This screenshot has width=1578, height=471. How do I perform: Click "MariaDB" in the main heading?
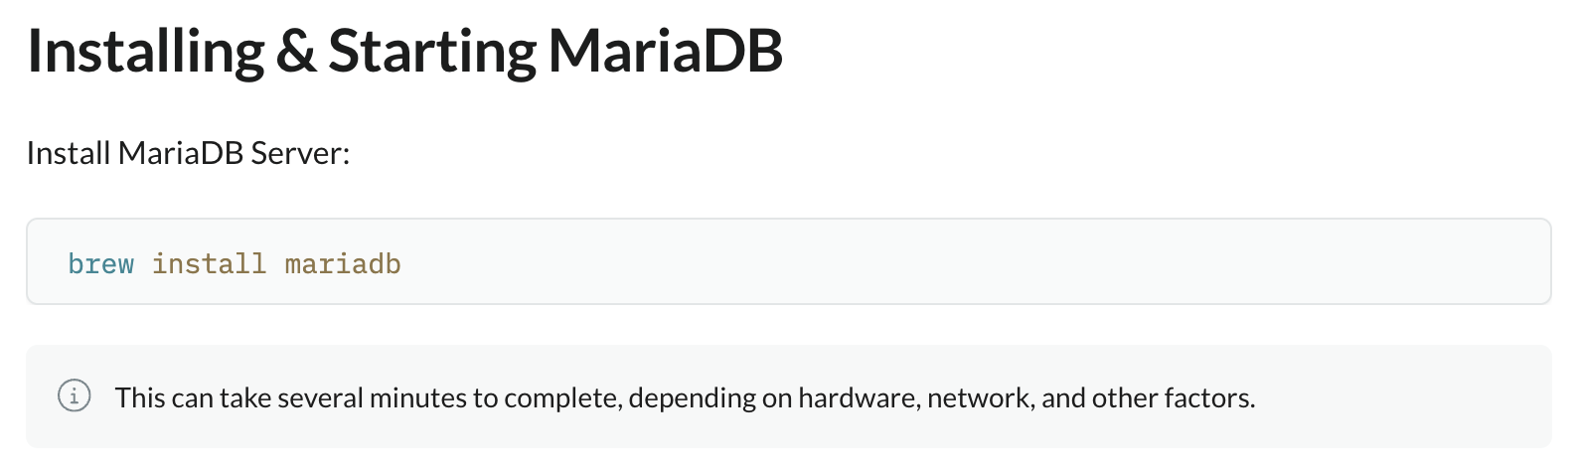click(666, 52)
